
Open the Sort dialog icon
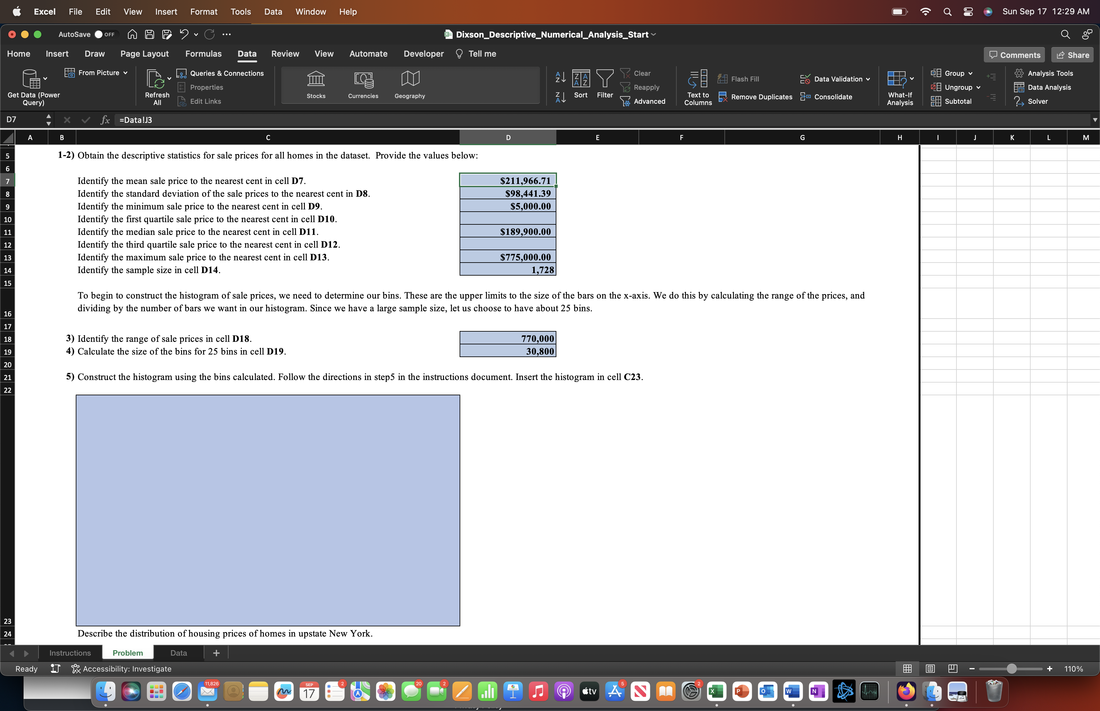581,79
